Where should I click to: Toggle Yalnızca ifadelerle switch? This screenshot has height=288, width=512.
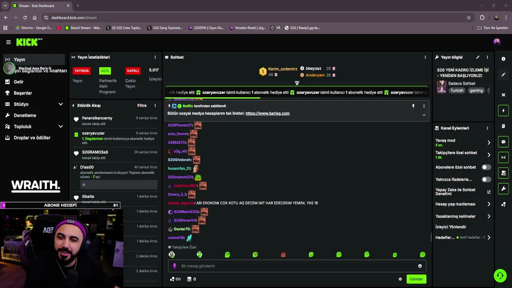point(486,180)
